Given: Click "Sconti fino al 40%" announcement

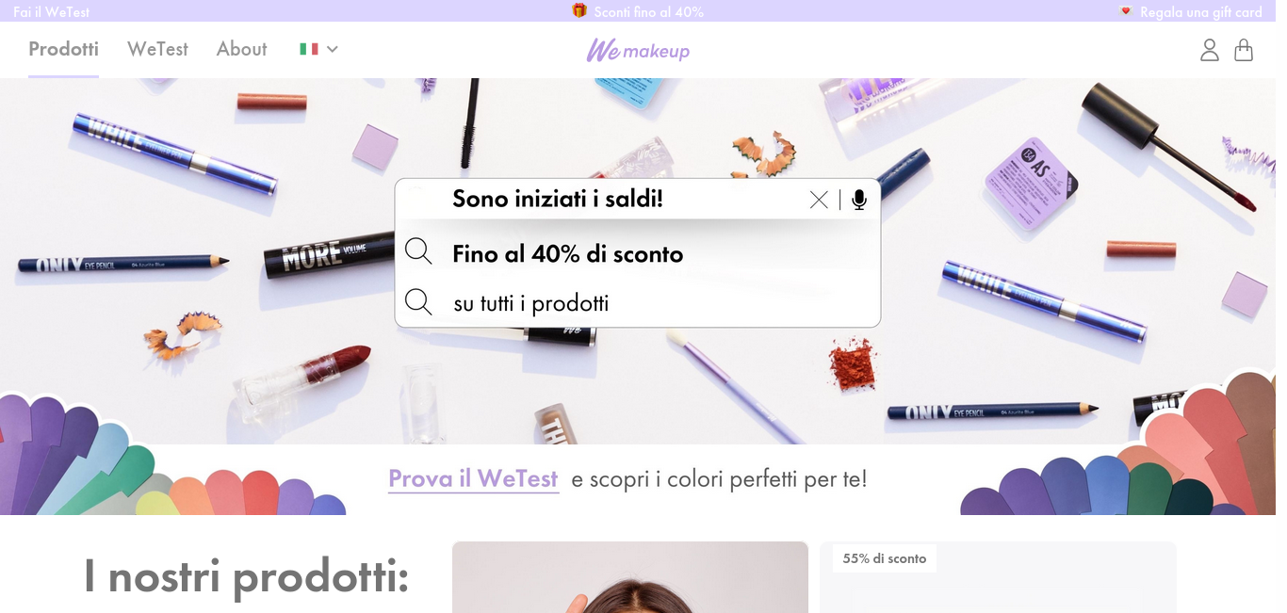Looking at the screenshot, I should coord(649,11).
